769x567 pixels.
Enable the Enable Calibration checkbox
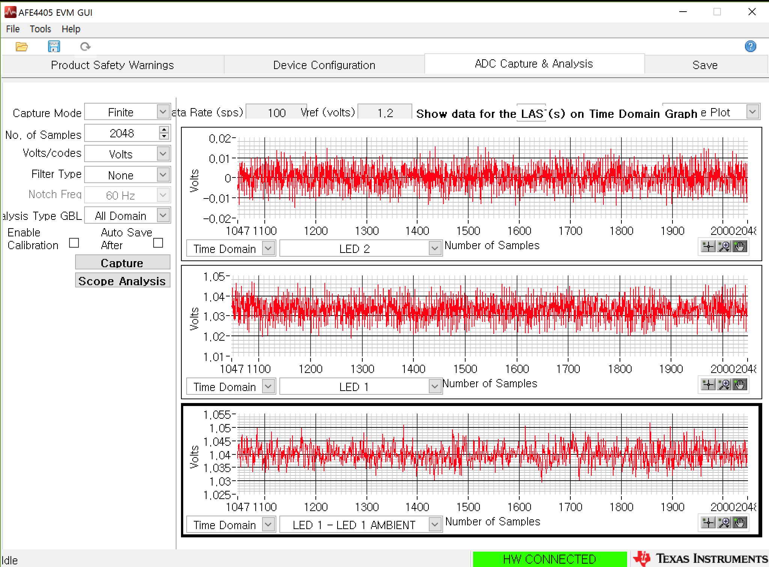point(74,243)
